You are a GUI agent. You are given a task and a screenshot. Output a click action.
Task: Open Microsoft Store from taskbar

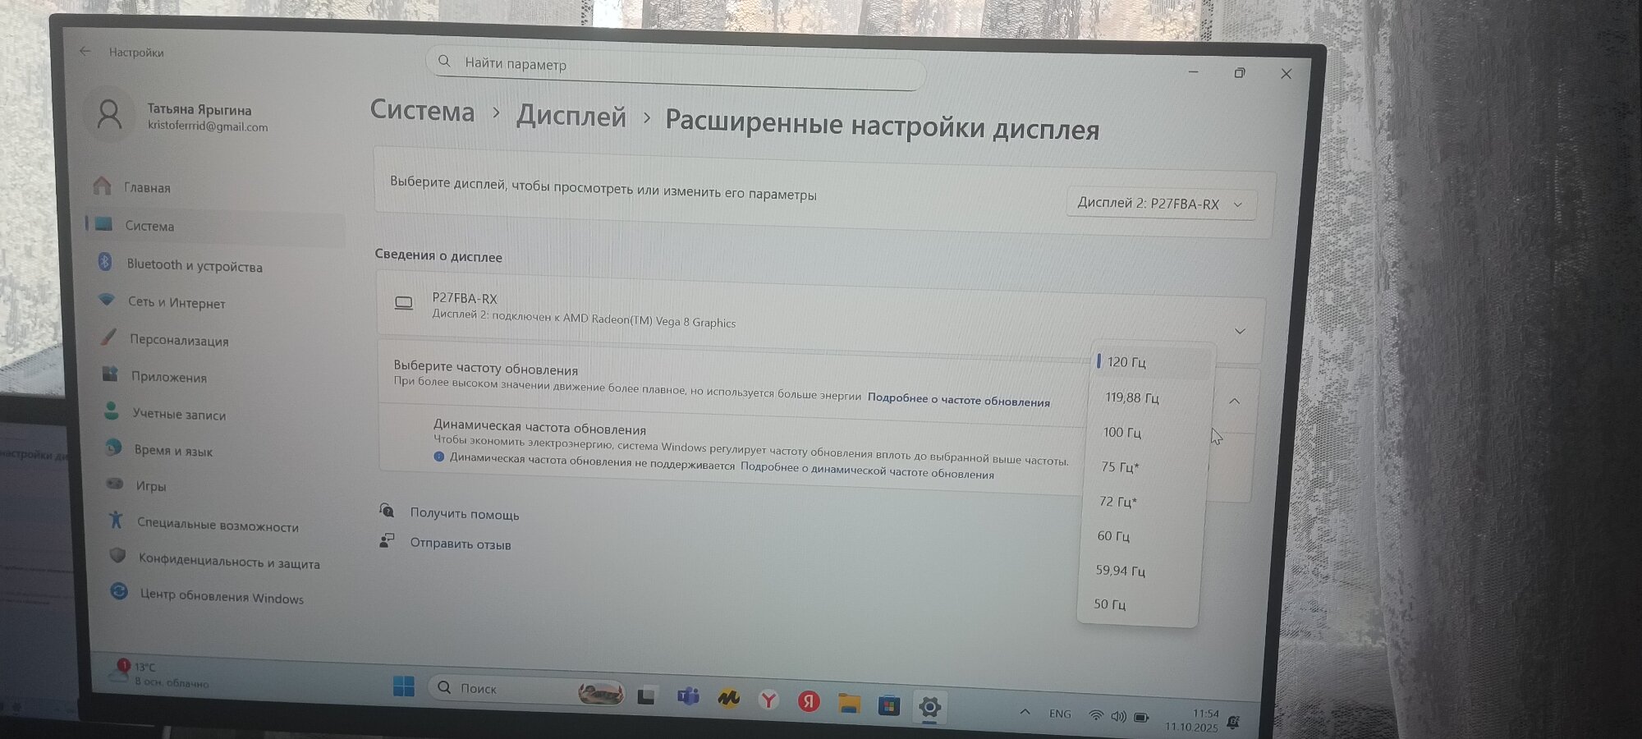(x=888, y=705)
